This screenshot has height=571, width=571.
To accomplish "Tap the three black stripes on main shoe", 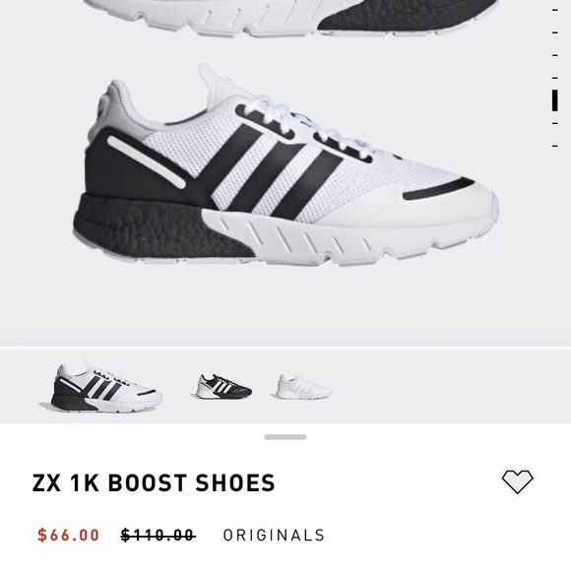I will [270, 171].
